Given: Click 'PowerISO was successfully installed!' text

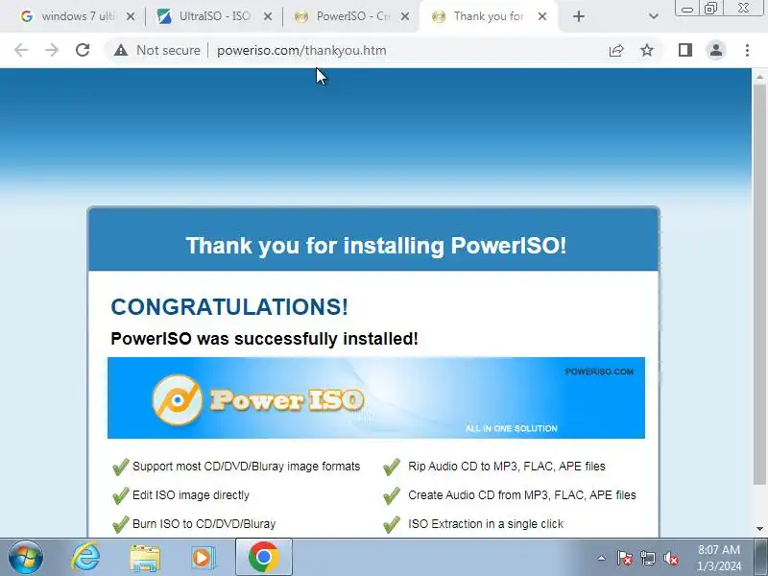Looking at the screenshot, I should (265, 339).
